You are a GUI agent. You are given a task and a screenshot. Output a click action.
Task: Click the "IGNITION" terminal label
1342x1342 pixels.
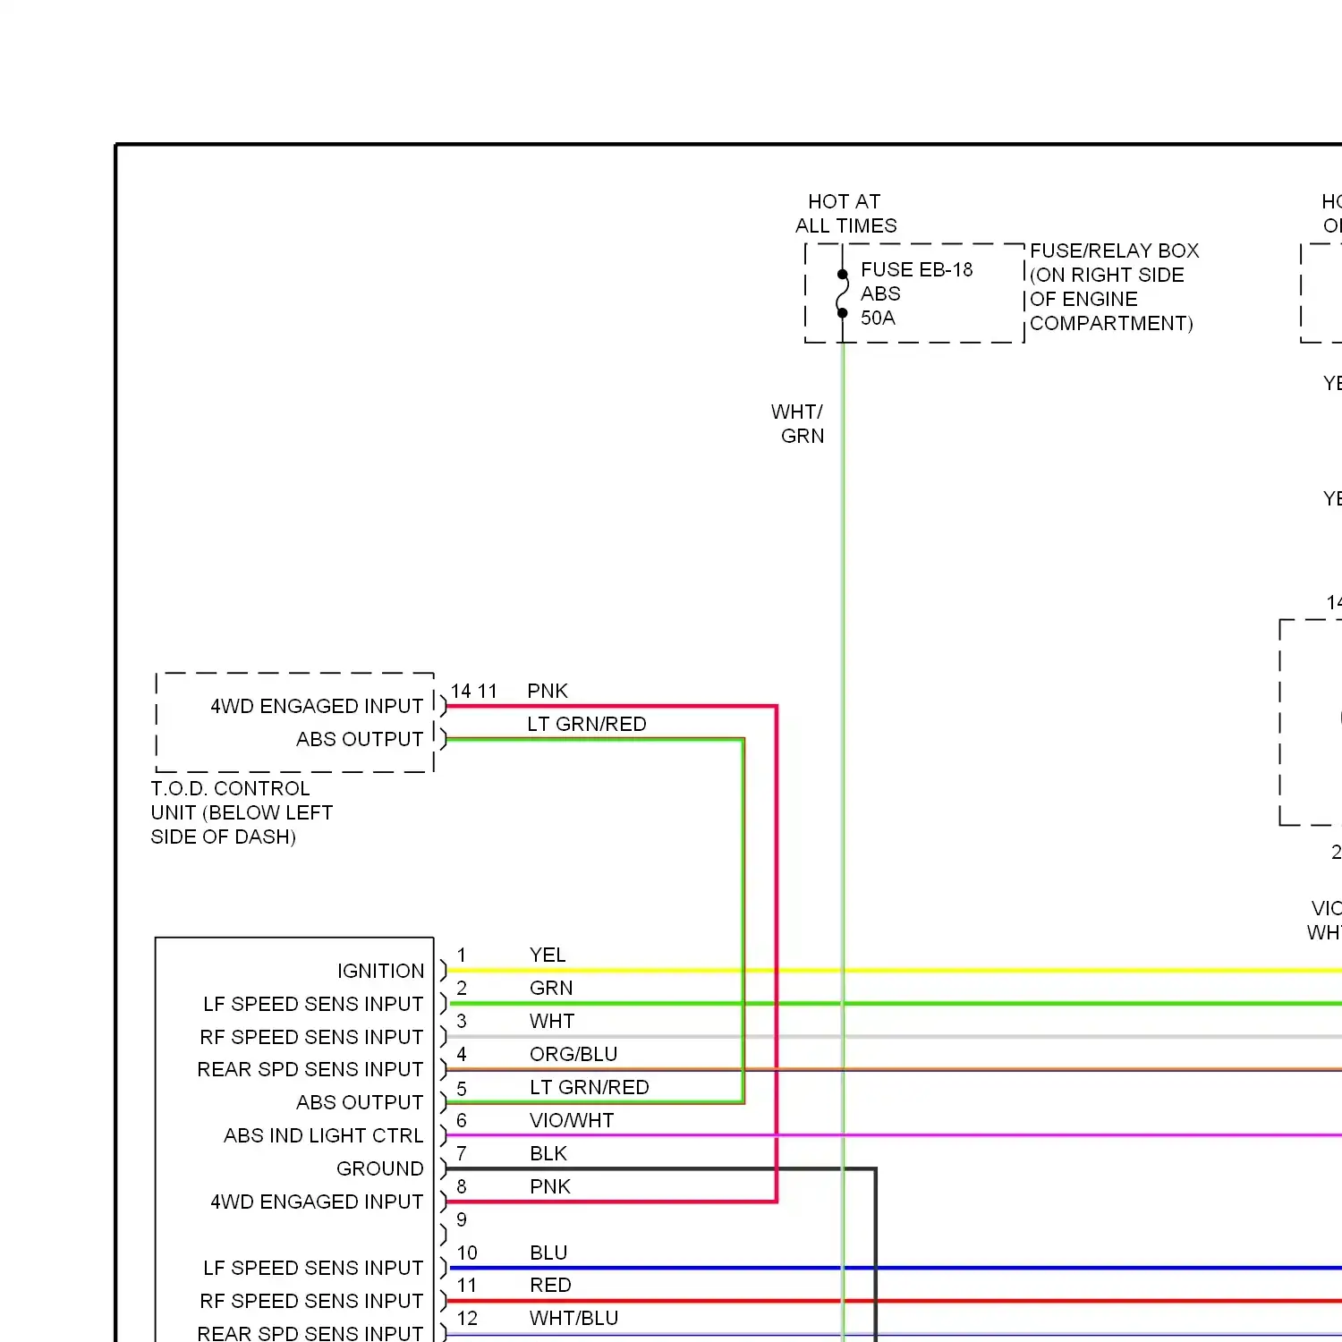(x=380, y=971)
